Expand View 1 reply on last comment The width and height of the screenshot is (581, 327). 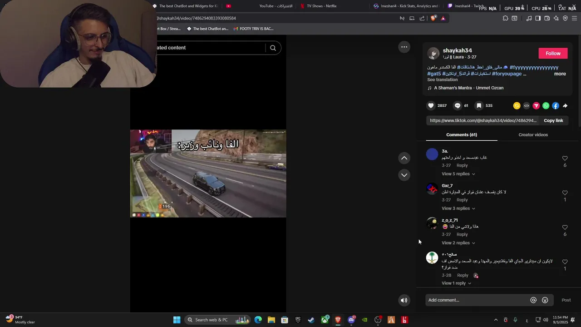(x=456, y=283)
